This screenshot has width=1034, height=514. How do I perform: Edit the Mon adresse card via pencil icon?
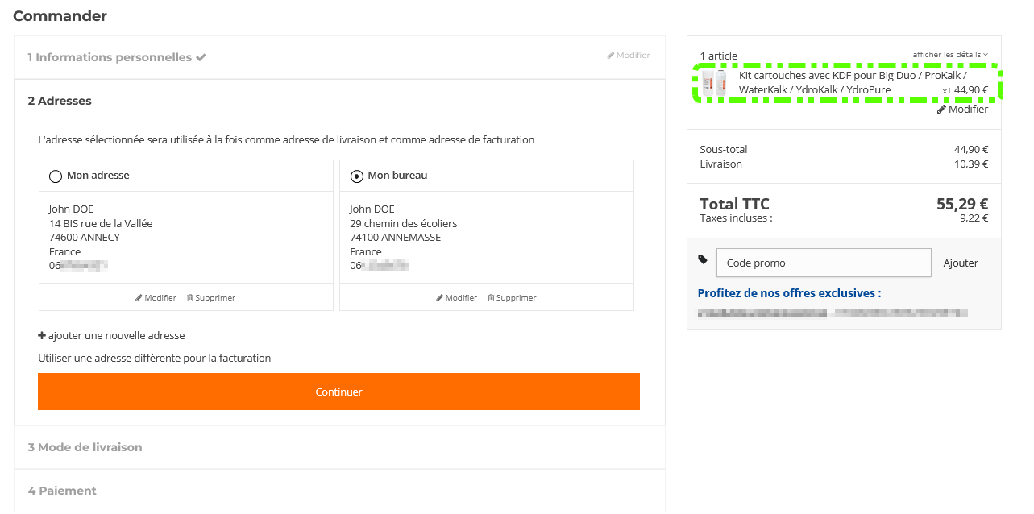pyautogui.click(x=139, y=298)
